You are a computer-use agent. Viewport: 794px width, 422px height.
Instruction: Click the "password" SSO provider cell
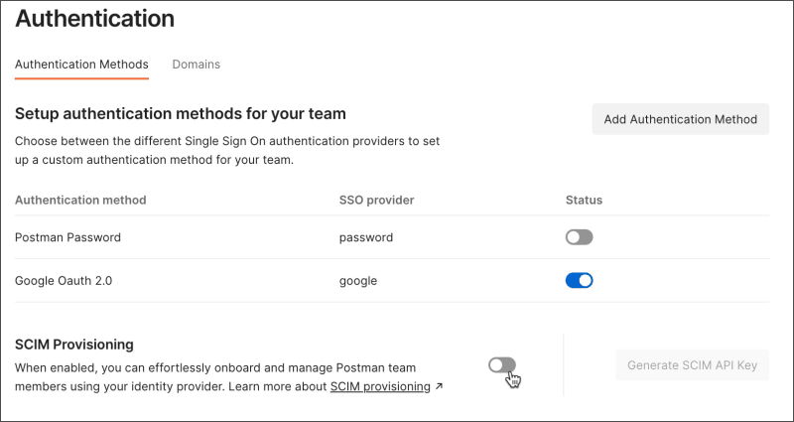coord(366,237)
